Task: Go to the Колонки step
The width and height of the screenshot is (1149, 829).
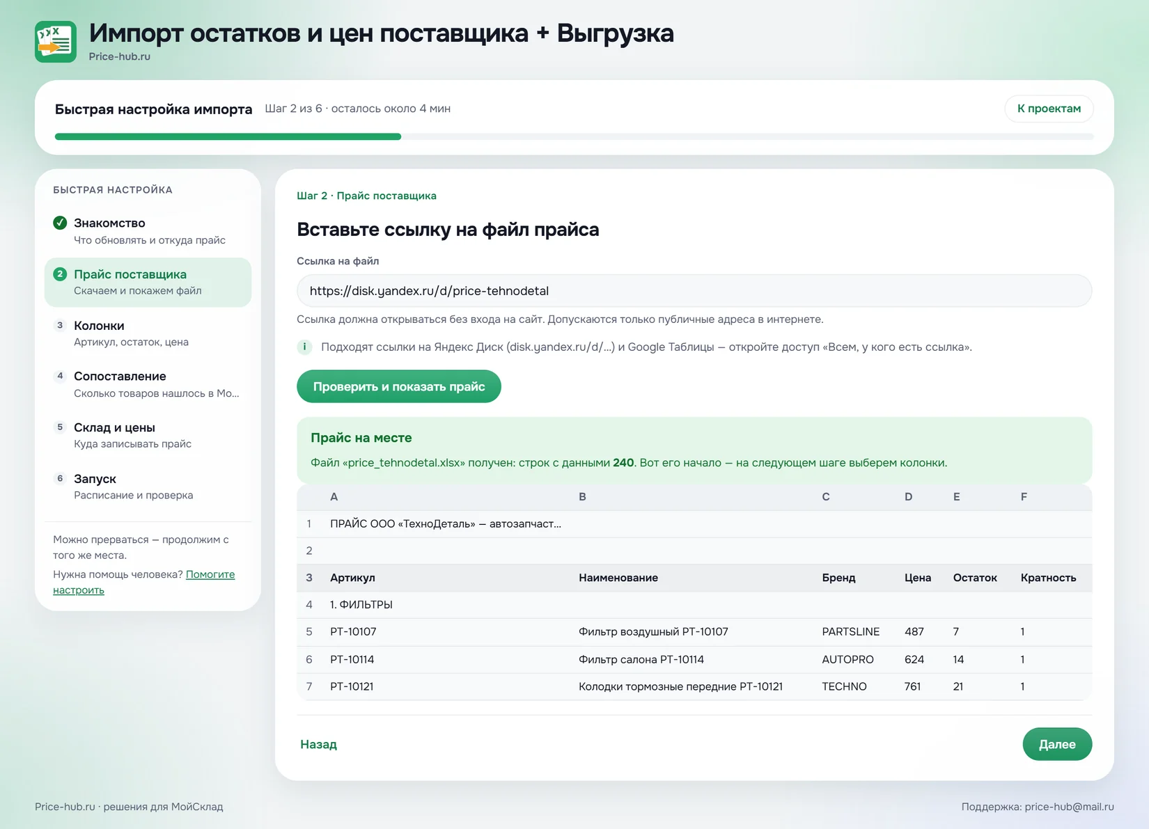Action: [x=148, y=333]
